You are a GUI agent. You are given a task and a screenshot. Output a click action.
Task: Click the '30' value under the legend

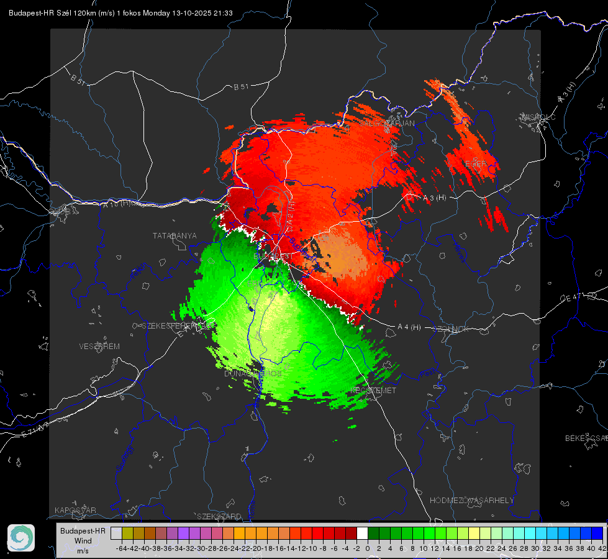[535, 548]
